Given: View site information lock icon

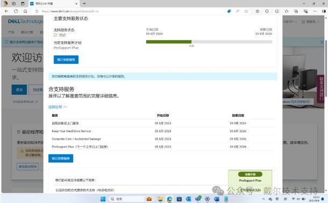Looking at the screenshot, I should tap(37, 11).
